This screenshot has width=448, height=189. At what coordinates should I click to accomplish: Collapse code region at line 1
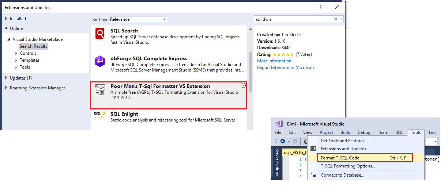click(x=306, y=159)
